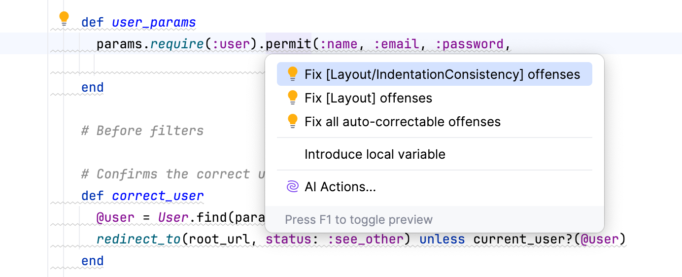
Task: Select Fix [Layout/IndentationConsistency] offenses
Action: point(442,74)
